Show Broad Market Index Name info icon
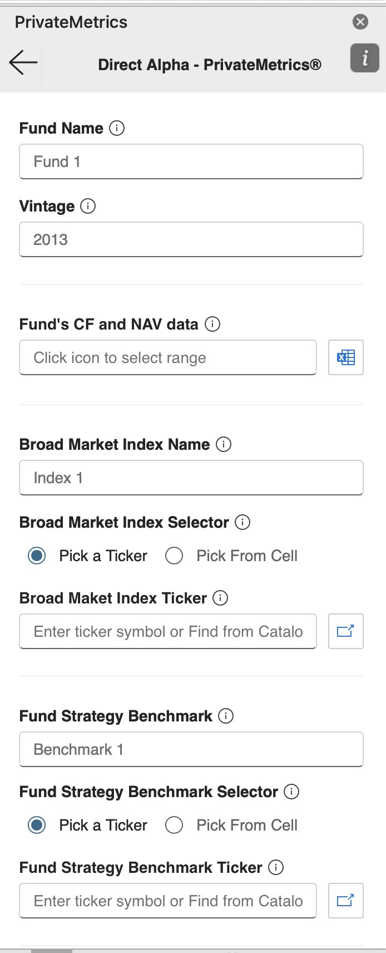The width and height of the screenshot is (386, 953). (x=224, y=444)
